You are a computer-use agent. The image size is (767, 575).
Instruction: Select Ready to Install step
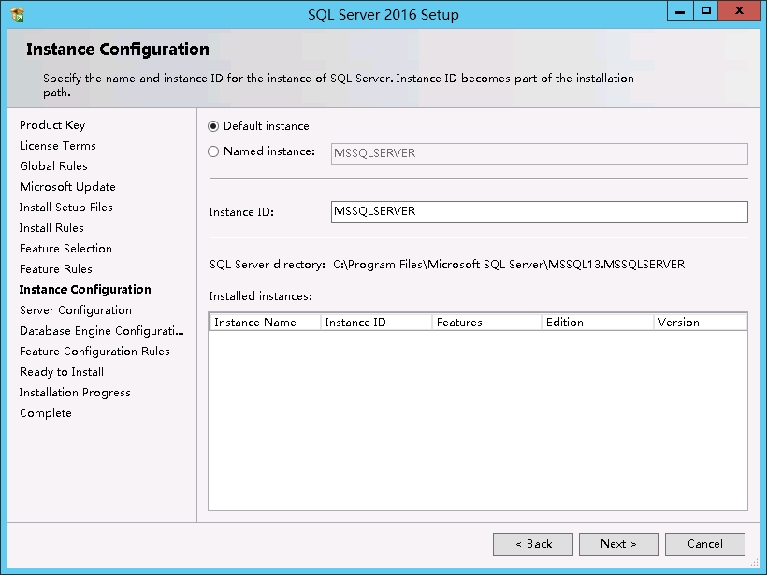pos(62,371)
